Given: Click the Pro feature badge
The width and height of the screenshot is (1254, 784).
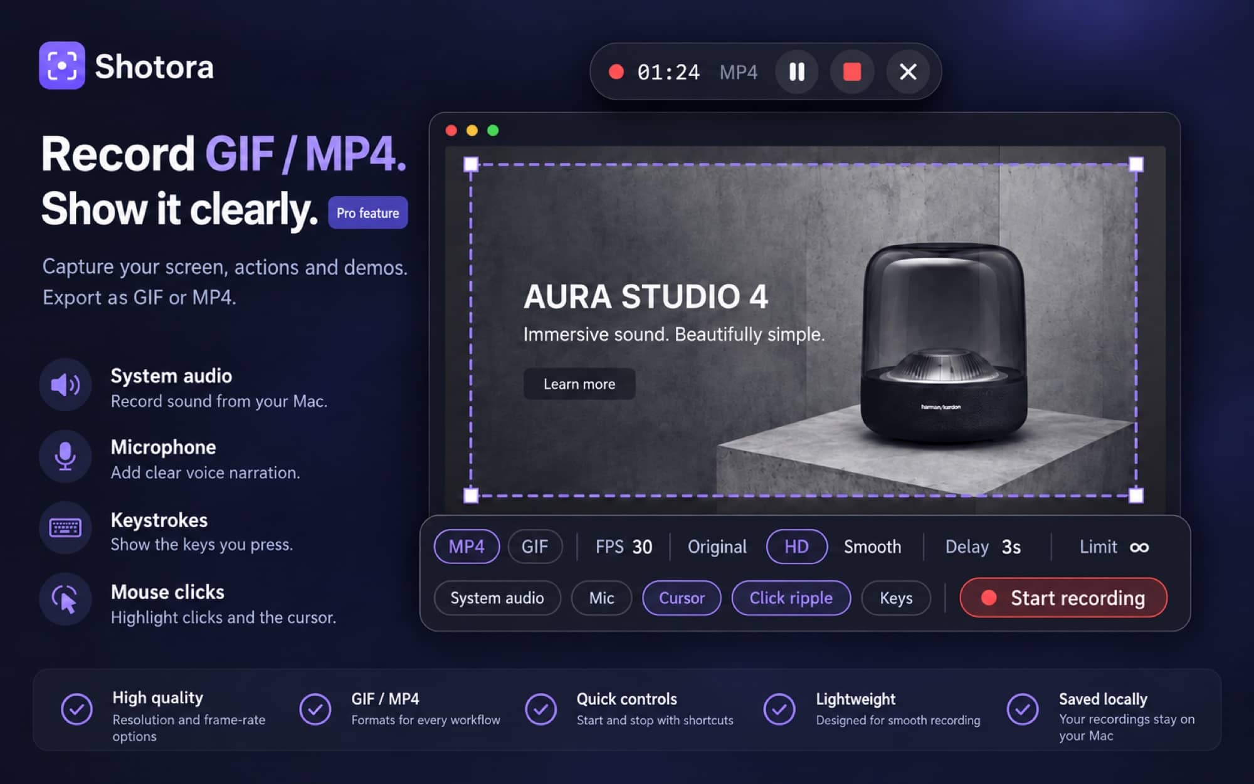Looking at the screenshot, I should point(368,212).
